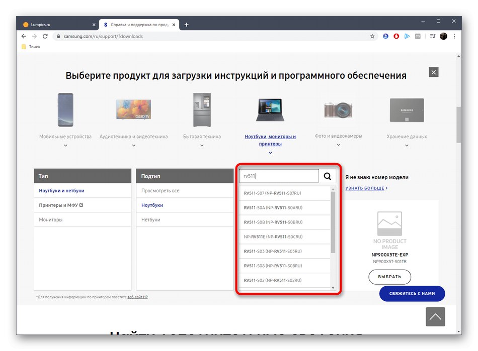478x351 pixels.
Task: Click the bookmark star in address bar
Action: (372, 36)
